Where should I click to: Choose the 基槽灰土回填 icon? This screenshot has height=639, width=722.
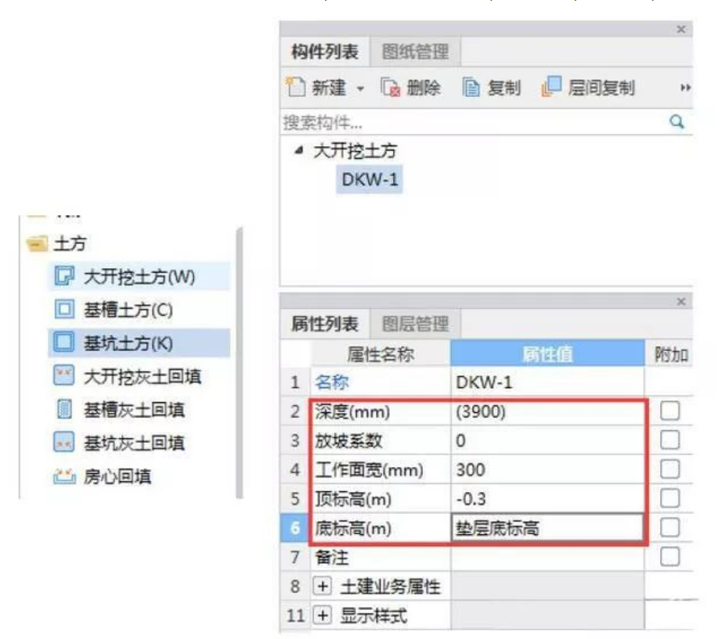pyautogui.click(x=63, y=409)
